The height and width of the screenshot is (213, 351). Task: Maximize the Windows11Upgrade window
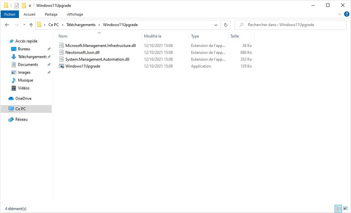tap(328, 5)
